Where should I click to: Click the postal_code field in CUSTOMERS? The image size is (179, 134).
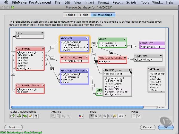click(x=30, y=68)
